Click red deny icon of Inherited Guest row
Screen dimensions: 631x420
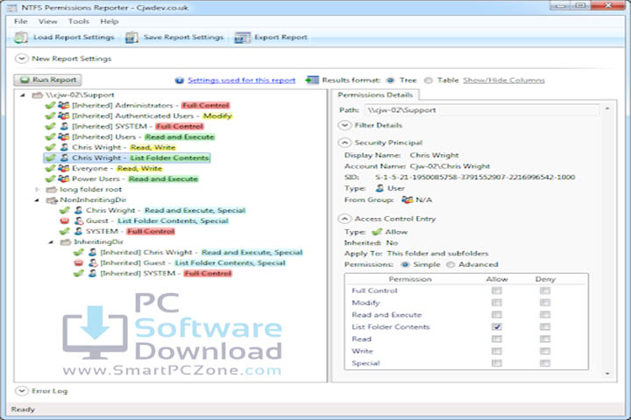[79, 262]
